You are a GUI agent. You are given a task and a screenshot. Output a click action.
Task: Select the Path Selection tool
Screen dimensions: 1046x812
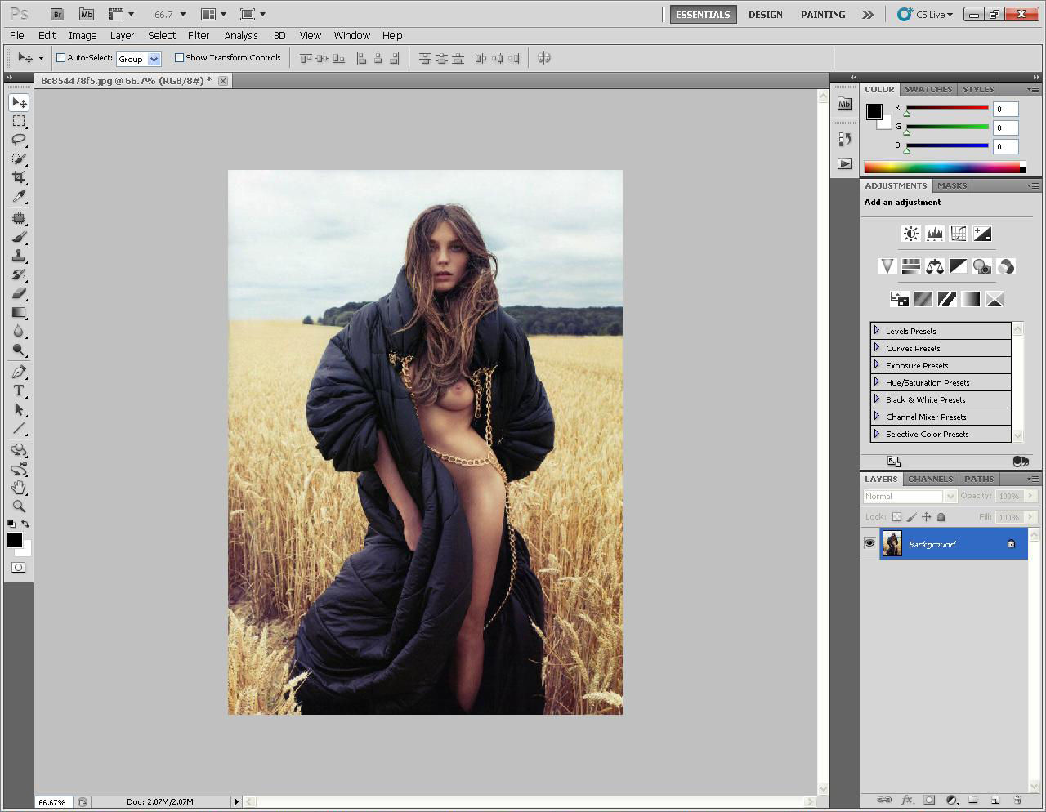19,409
